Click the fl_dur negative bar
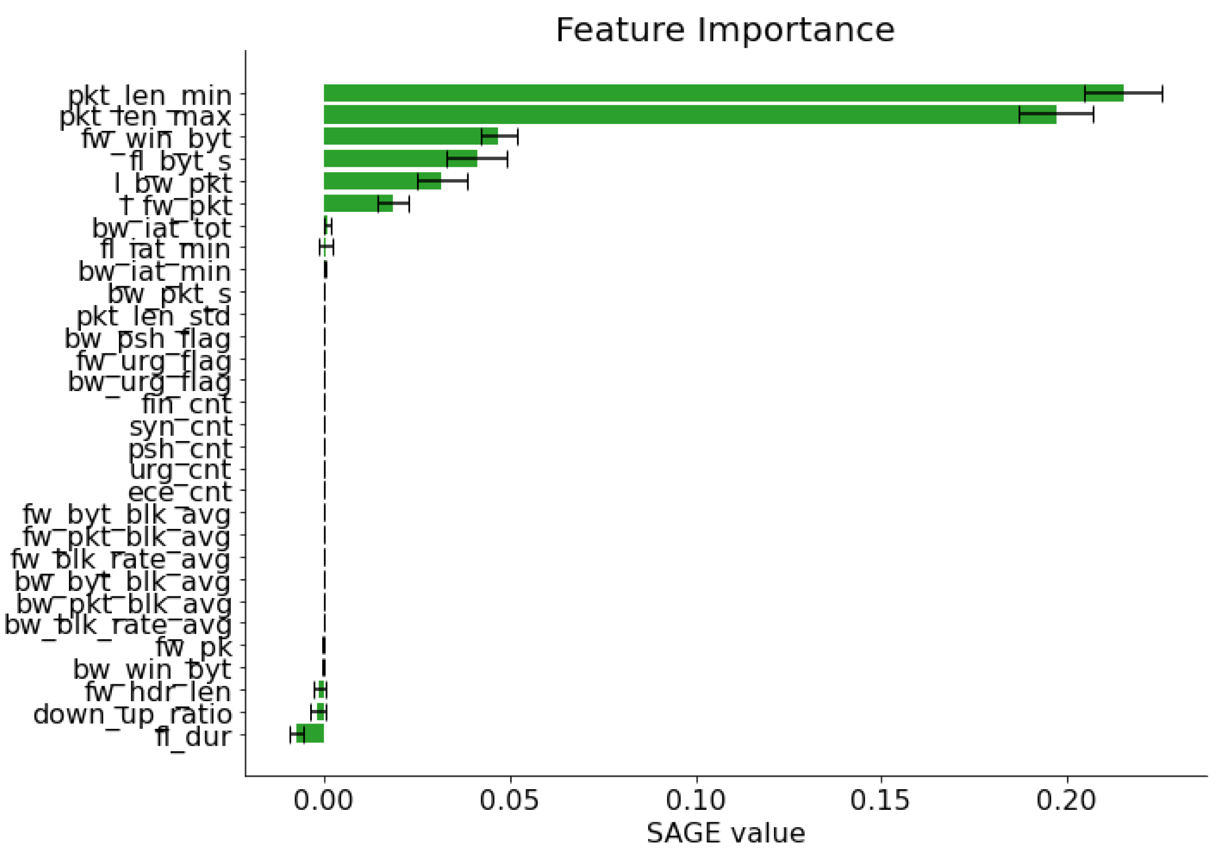The width and height of the screenshot is (1219, 856). pos(312,733)
